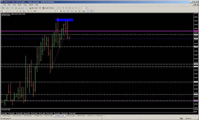
Task: Switch to the EURCHF,Daily chart tab
Action: tap(28, 116)
